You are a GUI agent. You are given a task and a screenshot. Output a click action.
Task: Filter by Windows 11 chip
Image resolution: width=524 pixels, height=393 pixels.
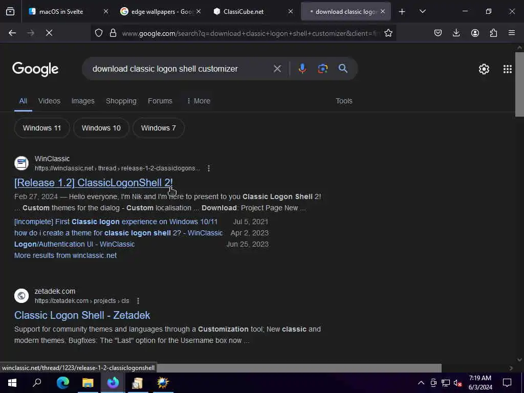(x=42, y=128)
